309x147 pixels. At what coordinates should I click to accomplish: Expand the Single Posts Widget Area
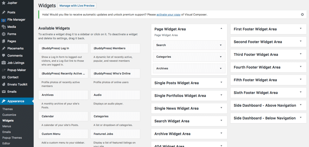coord(221,83)
